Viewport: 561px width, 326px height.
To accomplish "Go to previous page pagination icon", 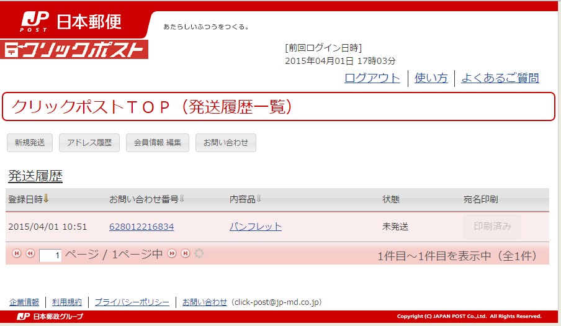I will [30, 253].
